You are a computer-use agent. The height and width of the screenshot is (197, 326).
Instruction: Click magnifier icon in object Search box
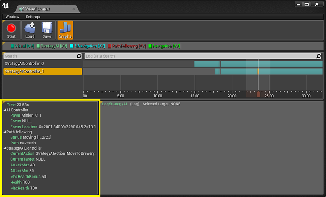pos(79,56)
